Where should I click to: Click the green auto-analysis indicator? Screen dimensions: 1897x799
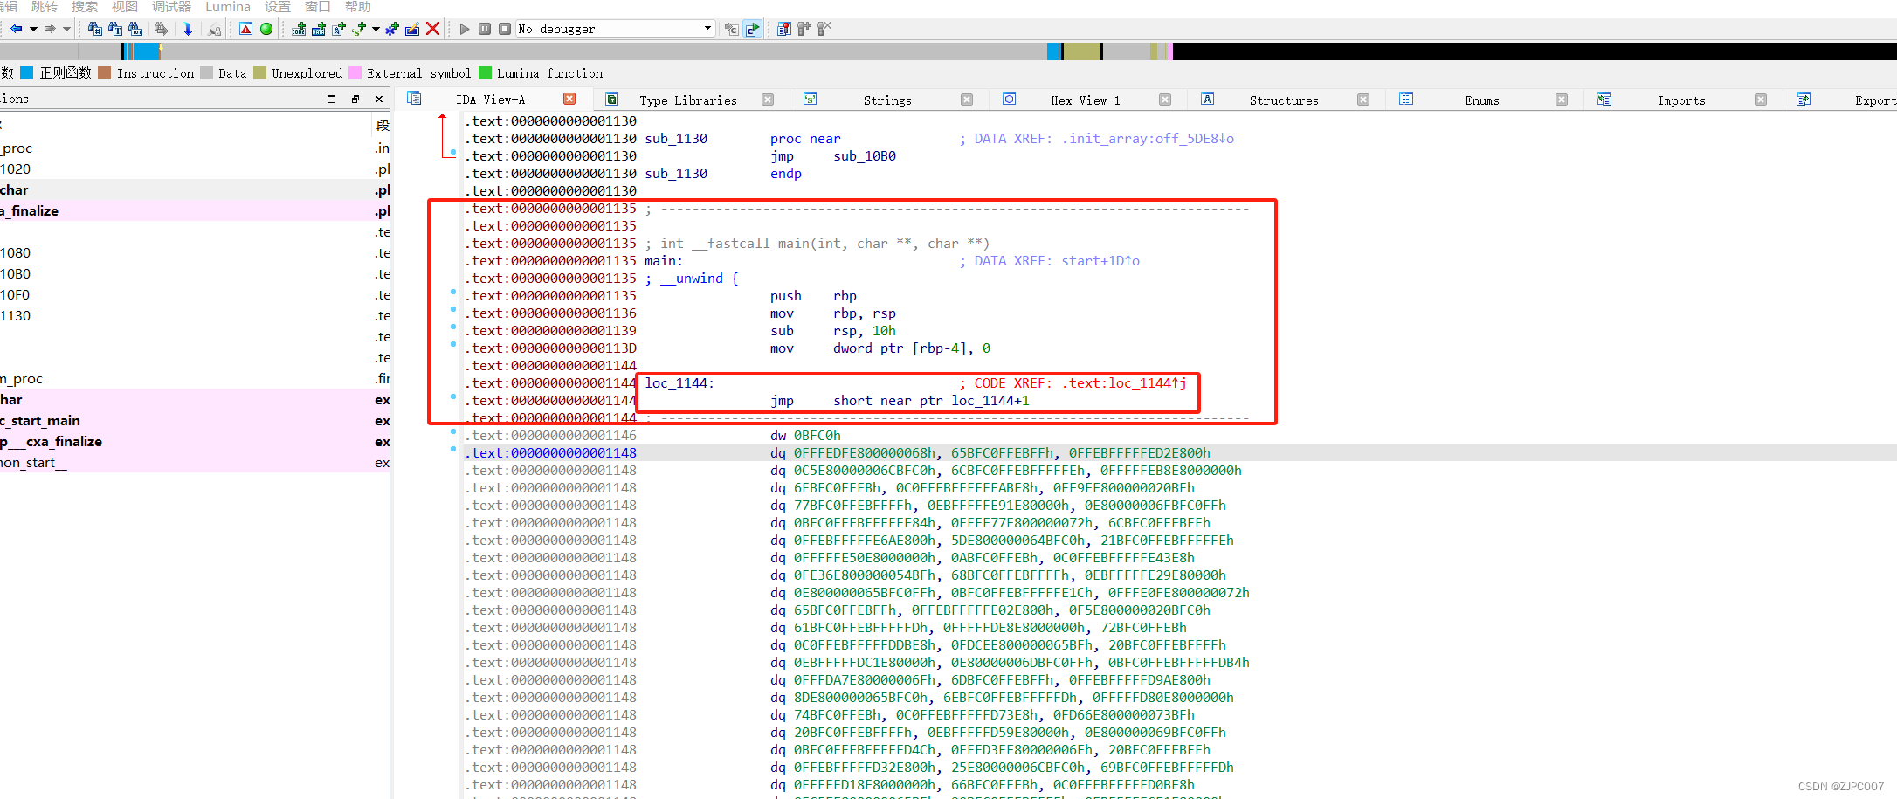266,29
